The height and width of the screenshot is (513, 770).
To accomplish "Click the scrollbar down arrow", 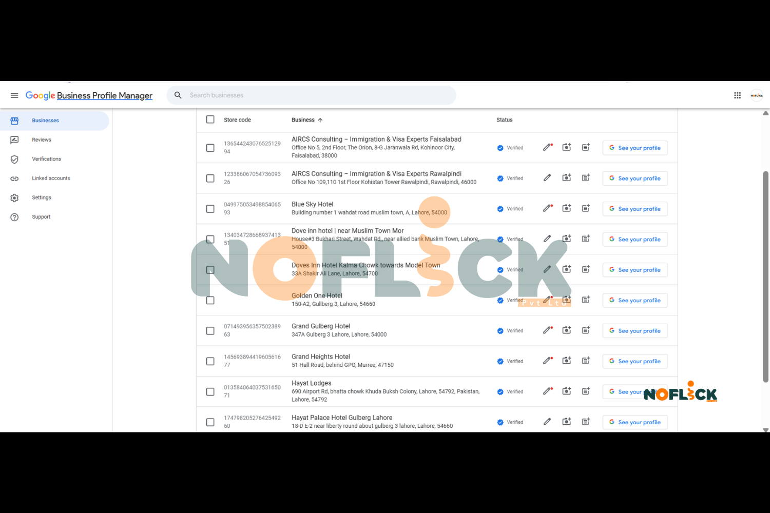I will [765, 430].
